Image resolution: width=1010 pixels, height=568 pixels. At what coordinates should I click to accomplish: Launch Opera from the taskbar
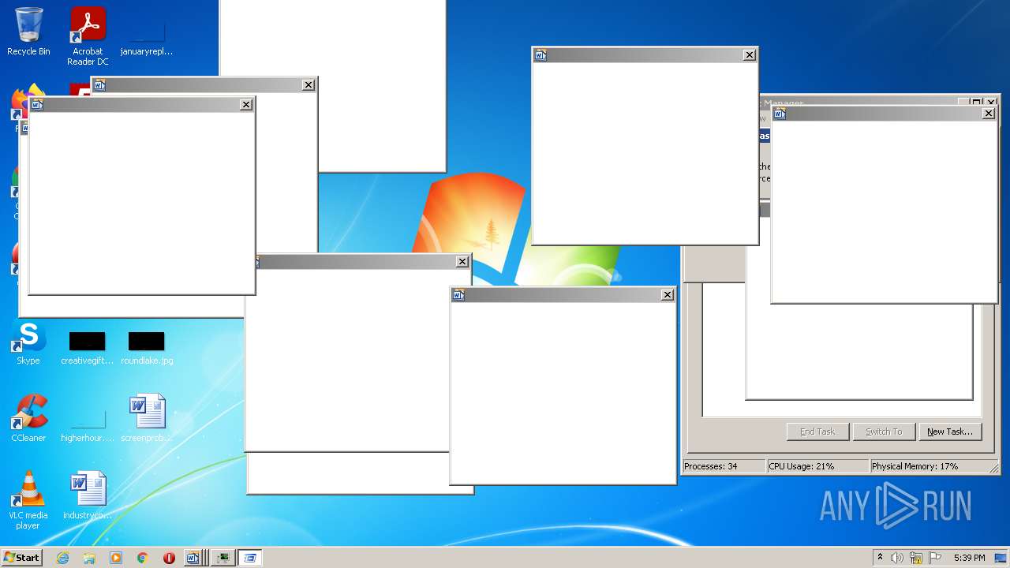169,558
